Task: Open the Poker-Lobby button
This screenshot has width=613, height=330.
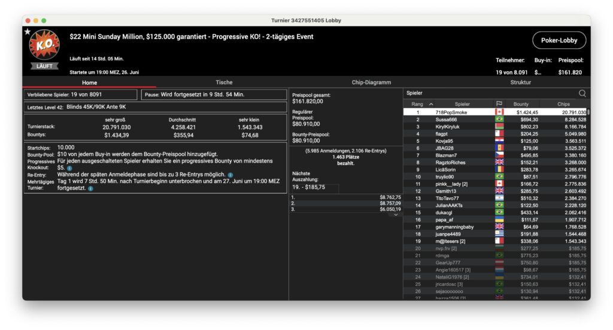Action: tap(559, 40)
